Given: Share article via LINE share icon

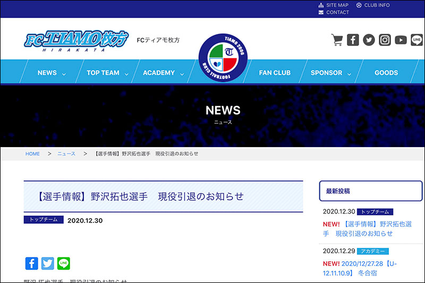Looking at the screenshot, I should [x=64, y=263].
